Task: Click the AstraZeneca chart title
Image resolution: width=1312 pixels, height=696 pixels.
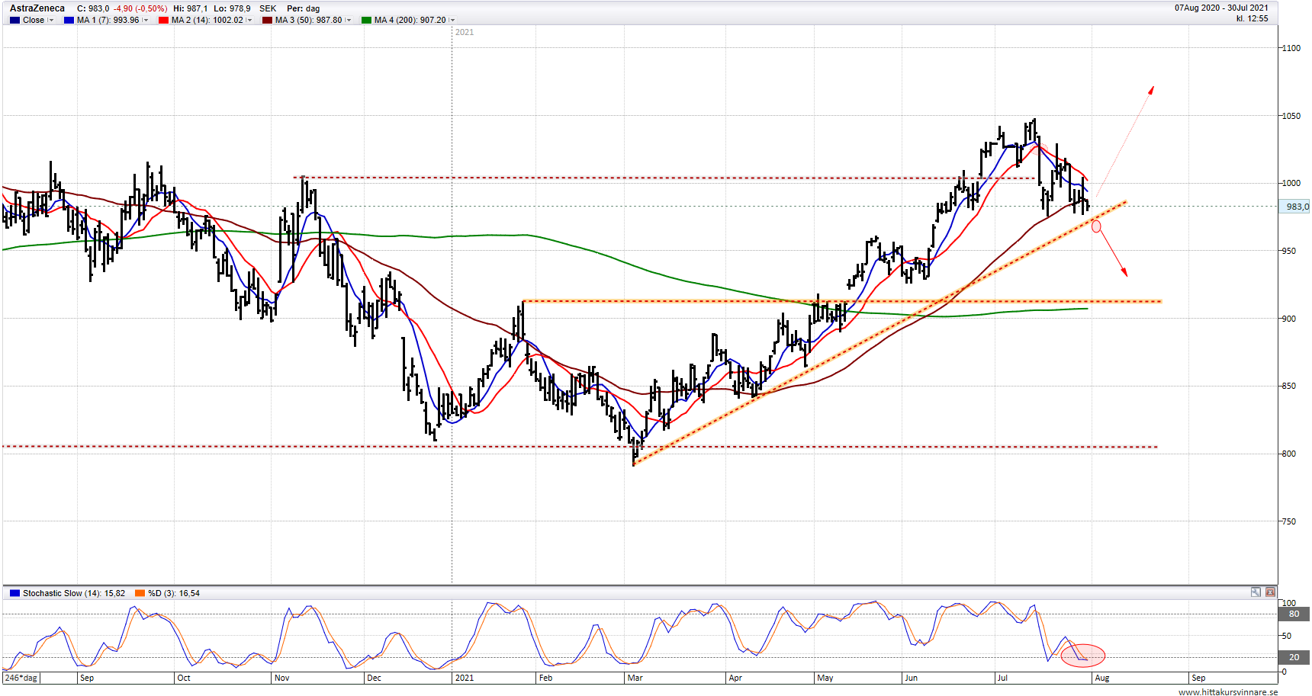Action: (x=37, y=8)
